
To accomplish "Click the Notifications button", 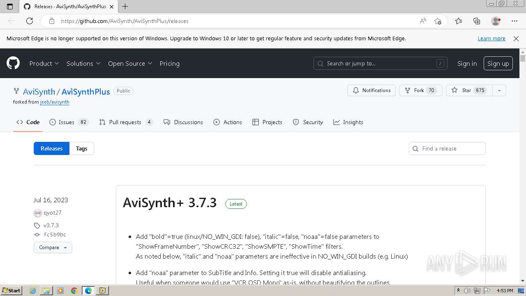I will [371, 90].
